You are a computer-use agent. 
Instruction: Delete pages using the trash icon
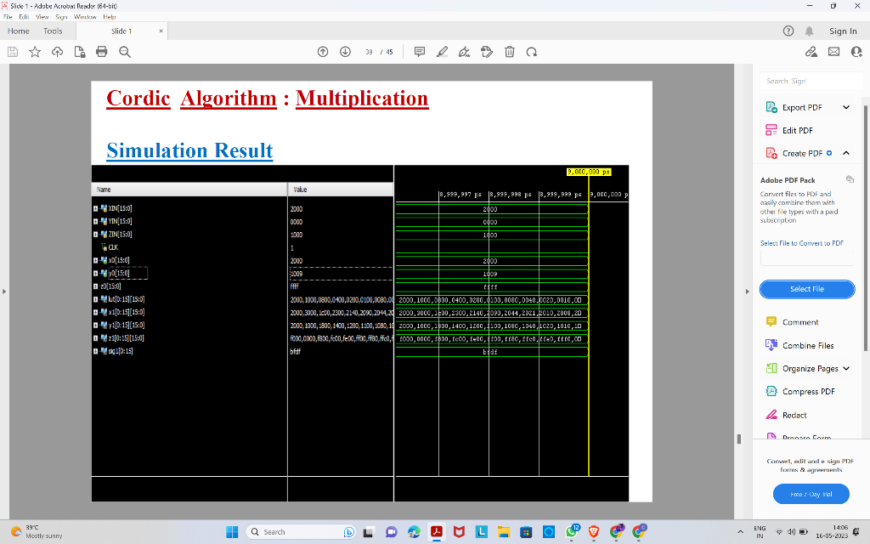509,51
